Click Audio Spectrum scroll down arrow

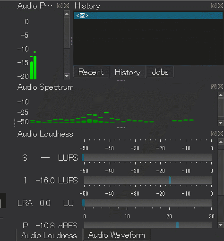221,123
